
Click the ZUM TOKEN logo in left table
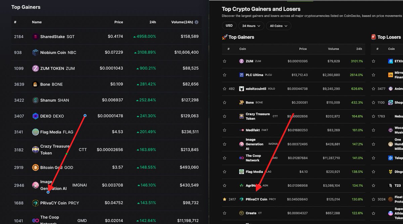pyautogui.click(x=35, y=68)
